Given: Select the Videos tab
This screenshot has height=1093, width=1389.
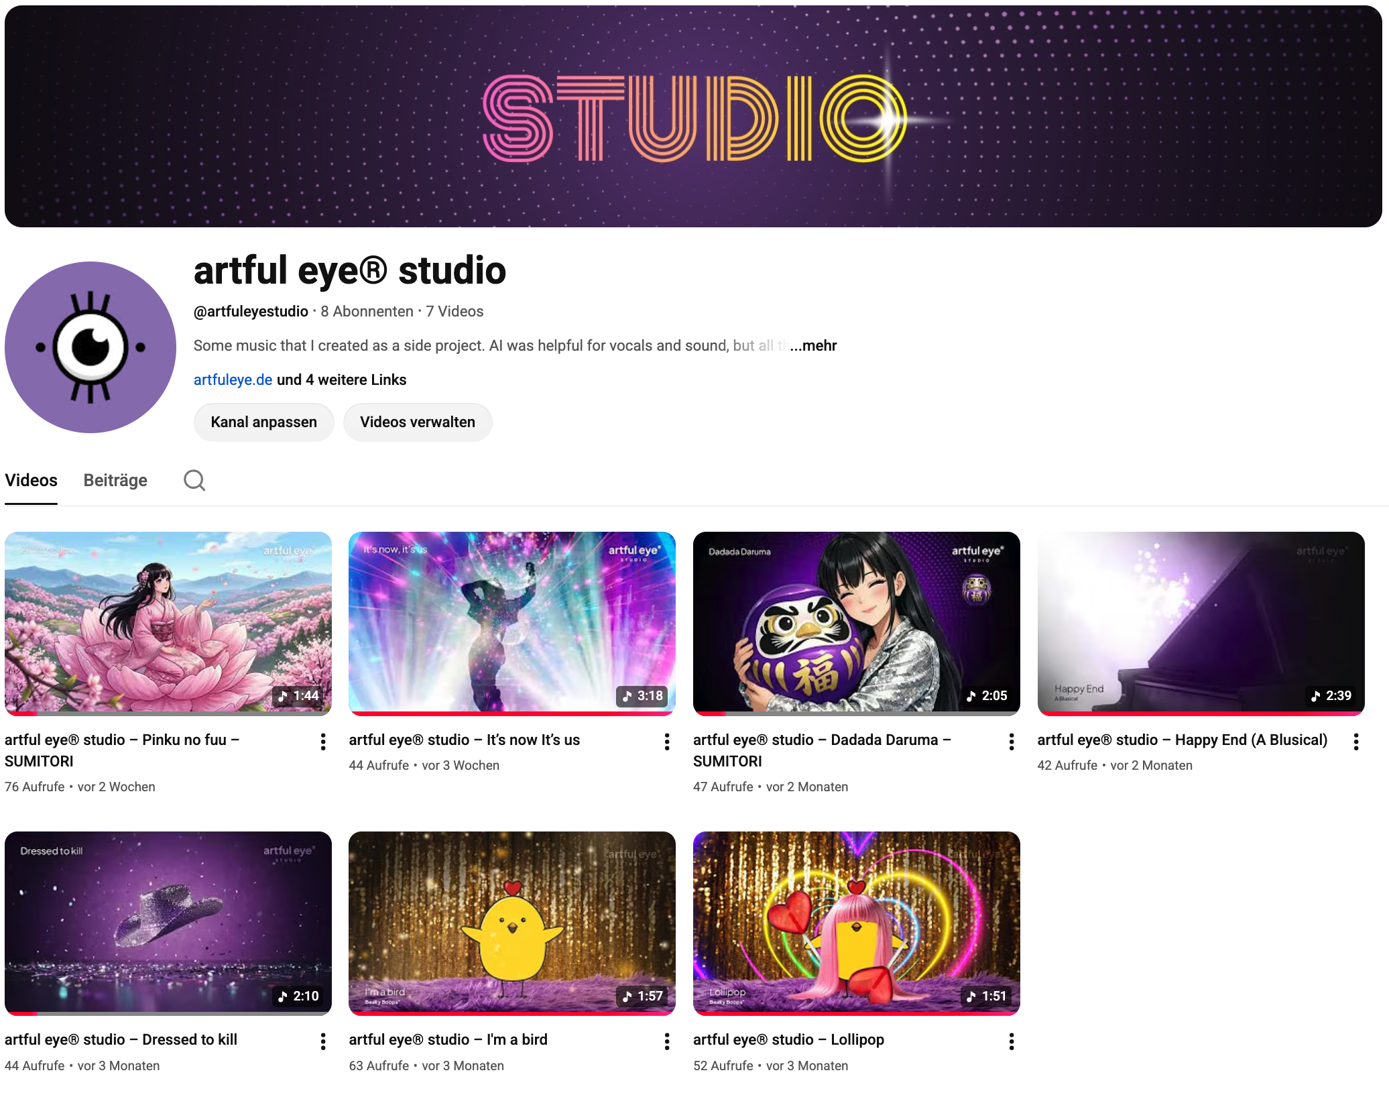Looking at the screenshot, I should click(31, 480).
